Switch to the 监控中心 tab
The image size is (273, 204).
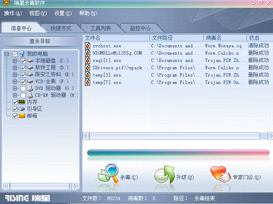(140, 28)
